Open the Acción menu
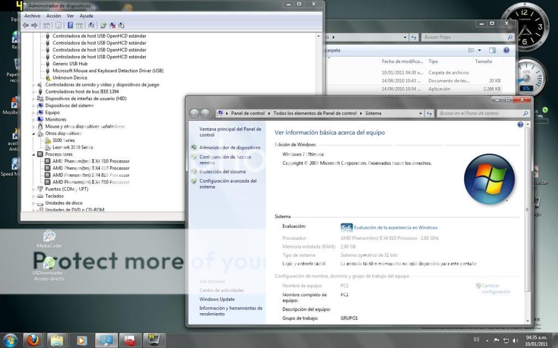This screenshot has width=558, height=348. (53, 16)
